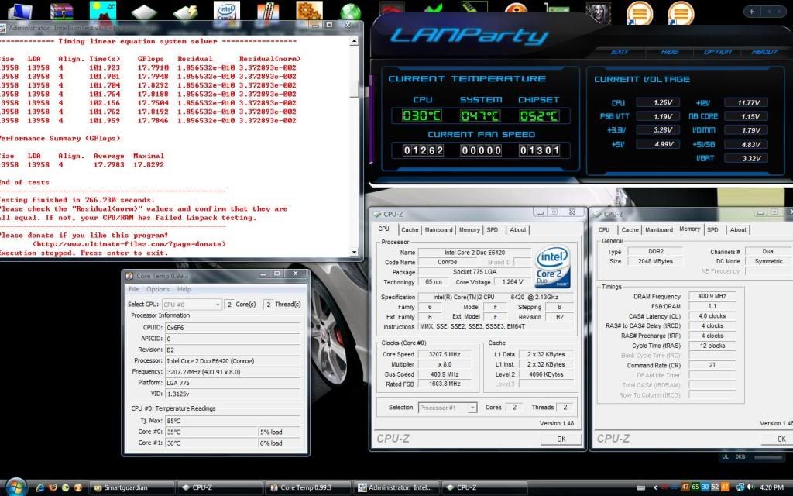Viewport: 793px width, 496px height.
Task: Click EXIT in the LANParty panel
Action: click(x=620, y=52)
